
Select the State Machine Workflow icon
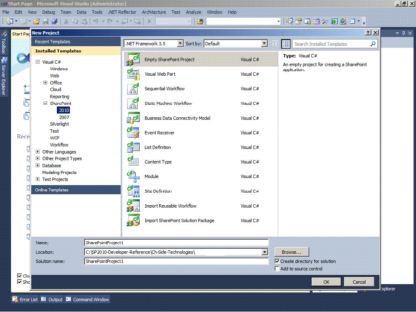click(x=133, y=103)
